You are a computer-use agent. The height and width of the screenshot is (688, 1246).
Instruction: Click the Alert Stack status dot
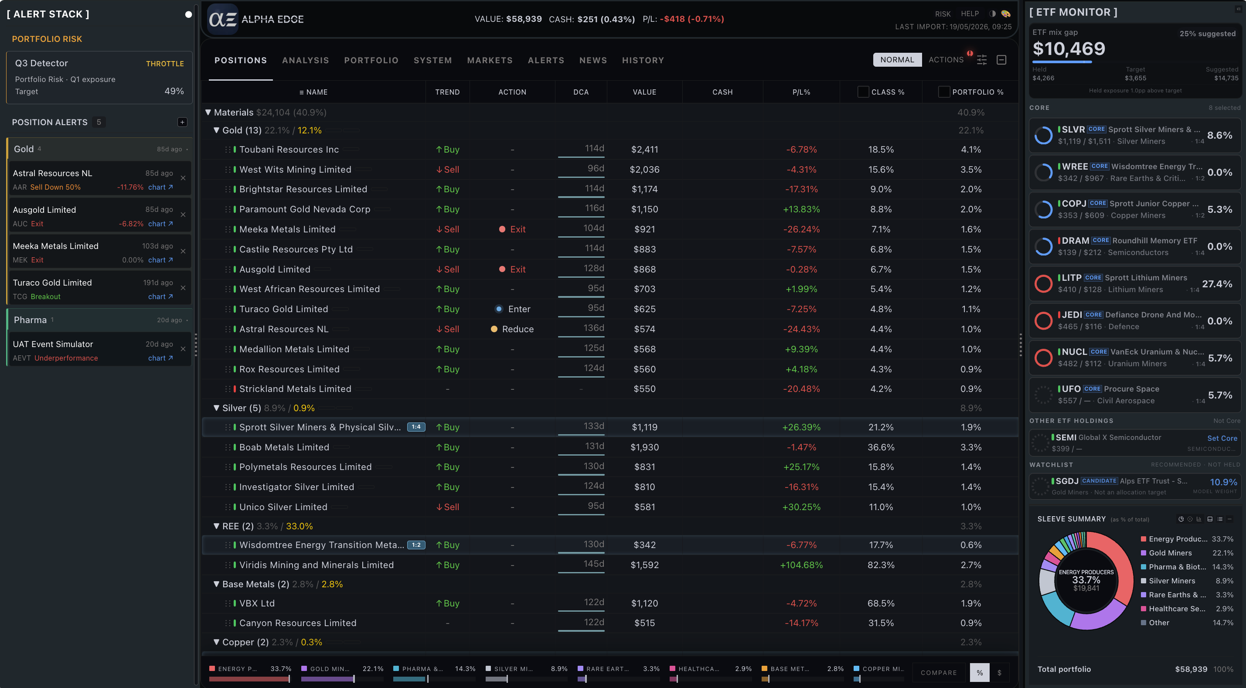pos(188,14)
